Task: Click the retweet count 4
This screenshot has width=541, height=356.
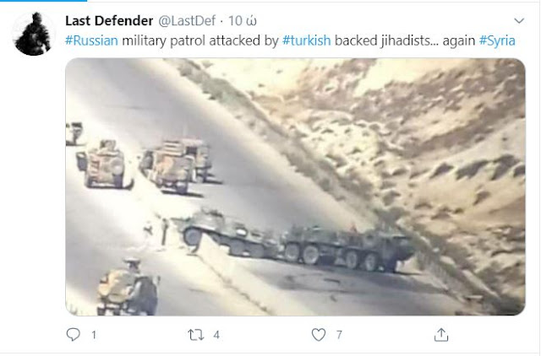Action: click(216, 335)
